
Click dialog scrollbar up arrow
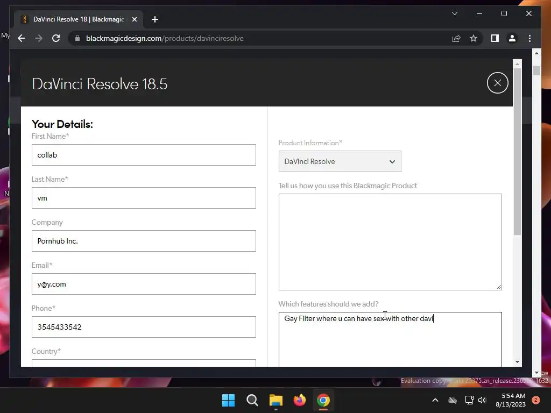517,64
